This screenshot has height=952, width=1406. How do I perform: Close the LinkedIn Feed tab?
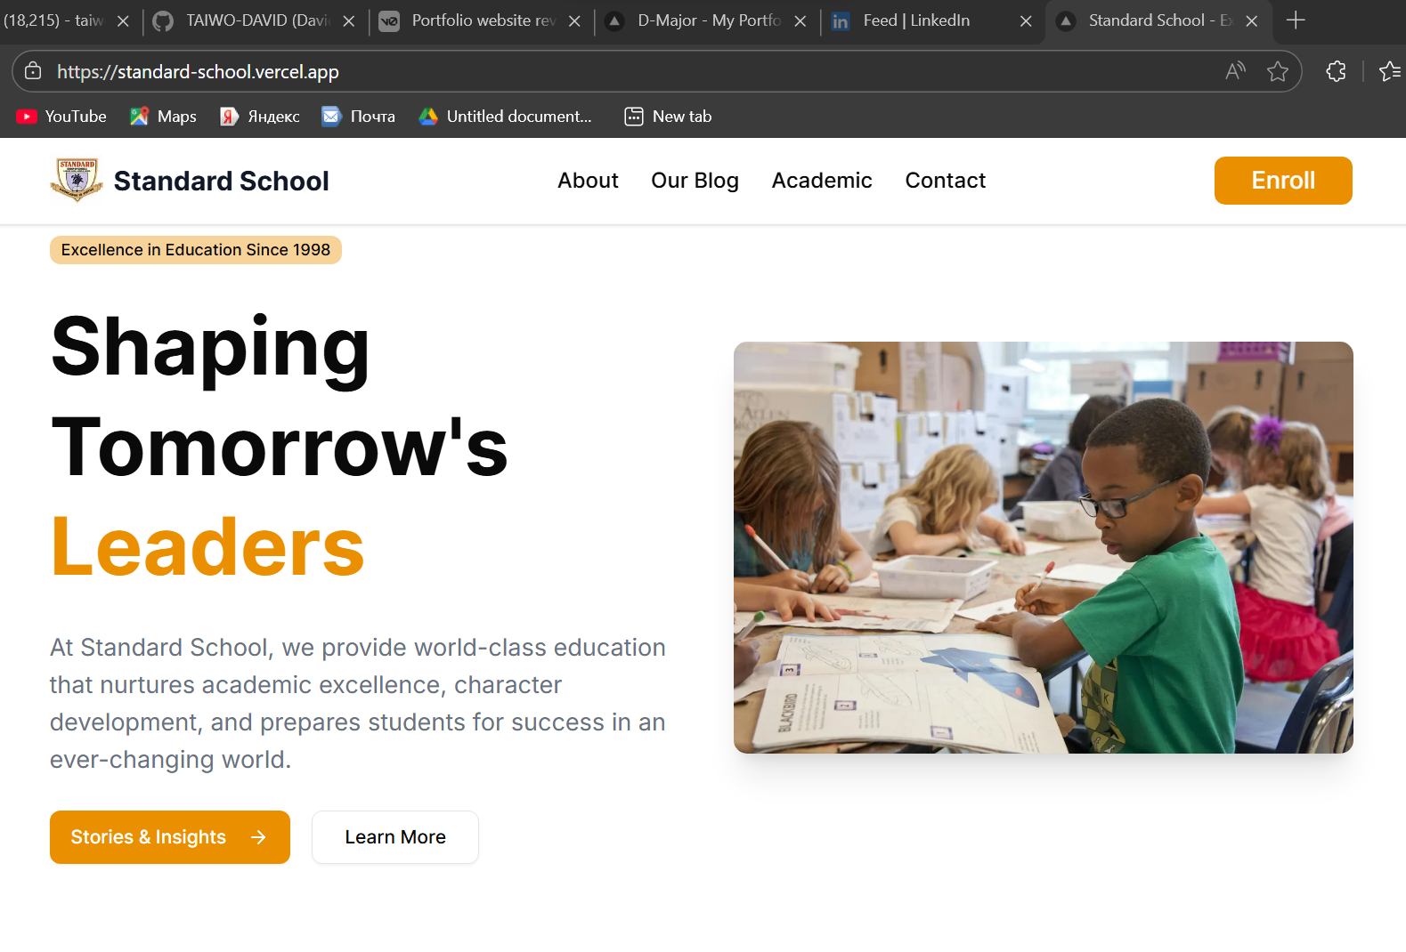(1026, 21)
